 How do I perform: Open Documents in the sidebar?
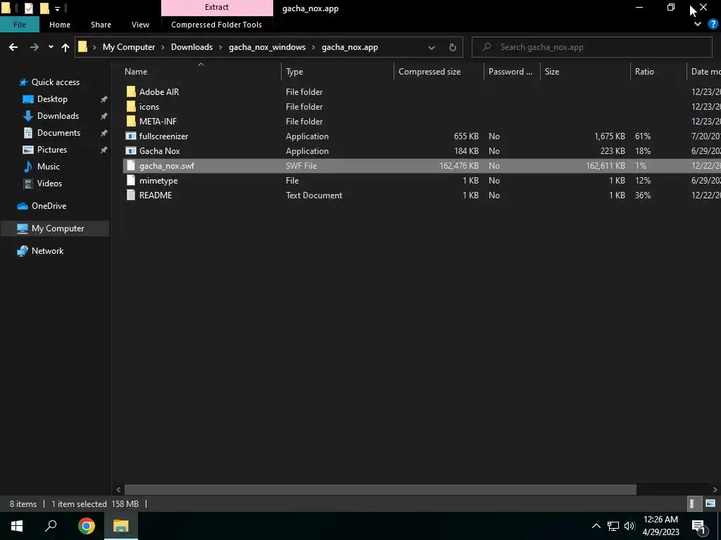coord(58,133)
